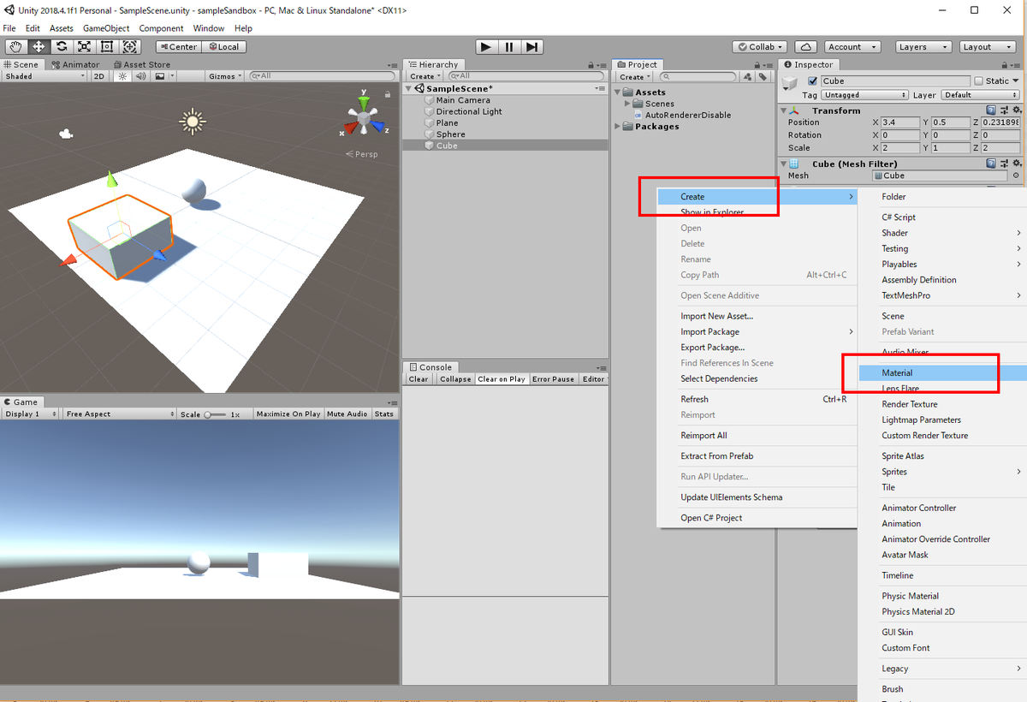Toggle Mute Audio in Game view

[x=347, y=414]
